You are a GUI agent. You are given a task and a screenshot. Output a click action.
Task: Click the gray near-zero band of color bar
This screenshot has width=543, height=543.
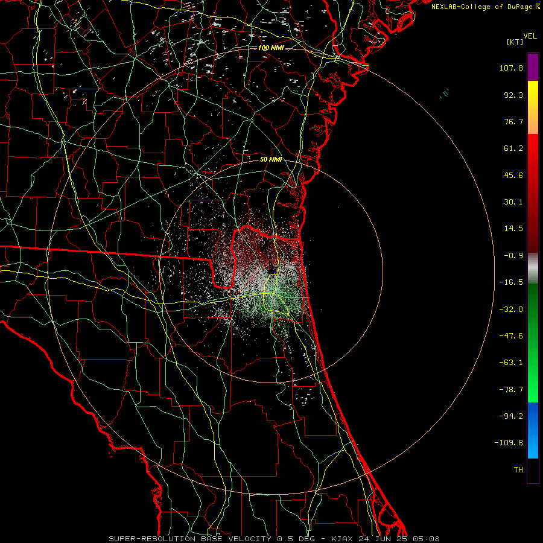[533, 268]
